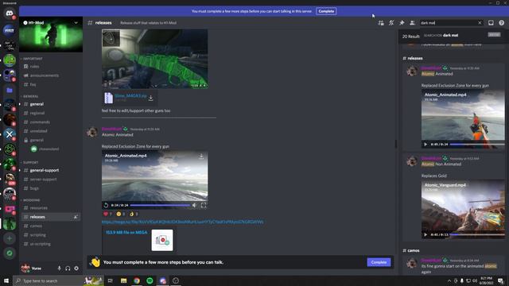
Task: Enter fullscreen on chat video
Action: tap(204, 205)
